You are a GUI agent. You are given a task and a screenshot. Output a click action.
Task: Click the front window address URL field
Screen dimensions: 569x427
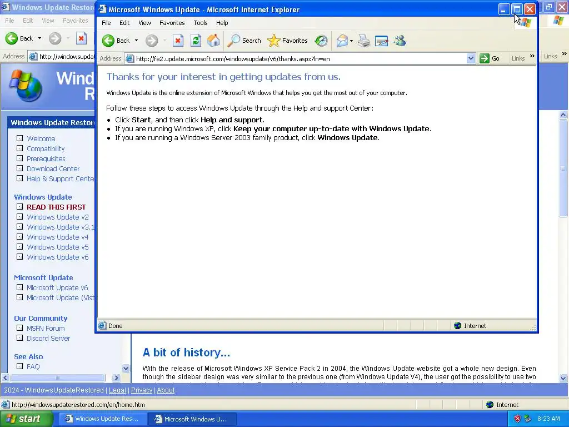[x=300, y=59]
